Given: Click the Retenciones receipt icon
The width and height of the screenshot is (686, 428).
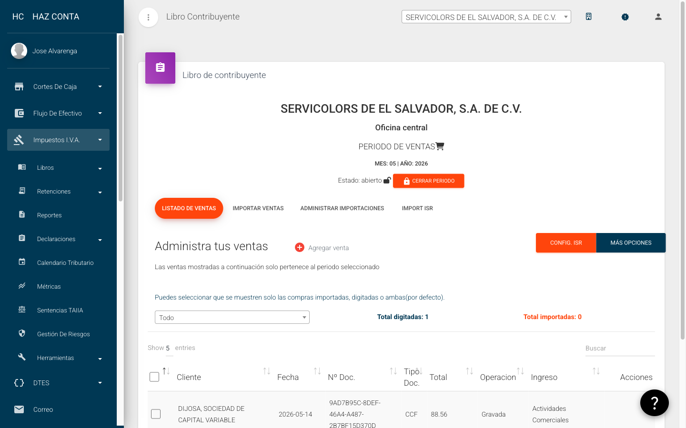Looking at the screenshot, I should (x=22, y=191).
